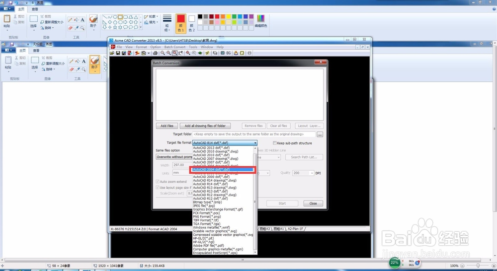This screenshot has height=271, width=497.
Task: Click the green orbit view icon in Acme toolbar
Action: click(x=200, y=53)
